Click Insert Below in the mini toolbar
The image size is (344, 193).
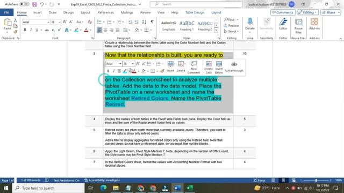click(x=219, y=67)
